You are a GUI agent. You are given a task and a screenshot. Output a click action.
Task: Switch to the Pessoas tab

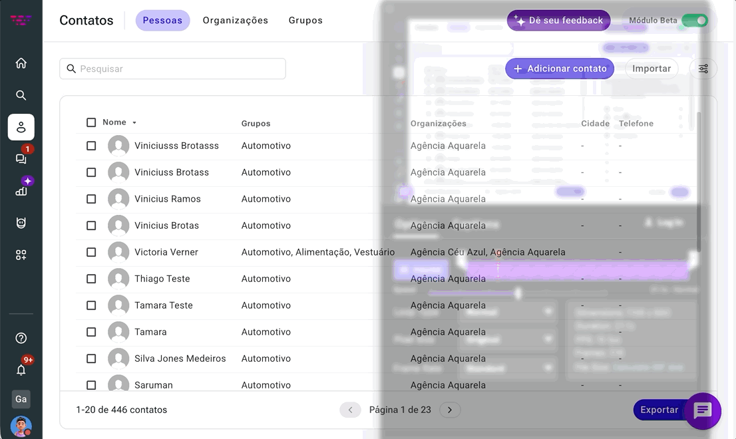(x=162, y=21)
